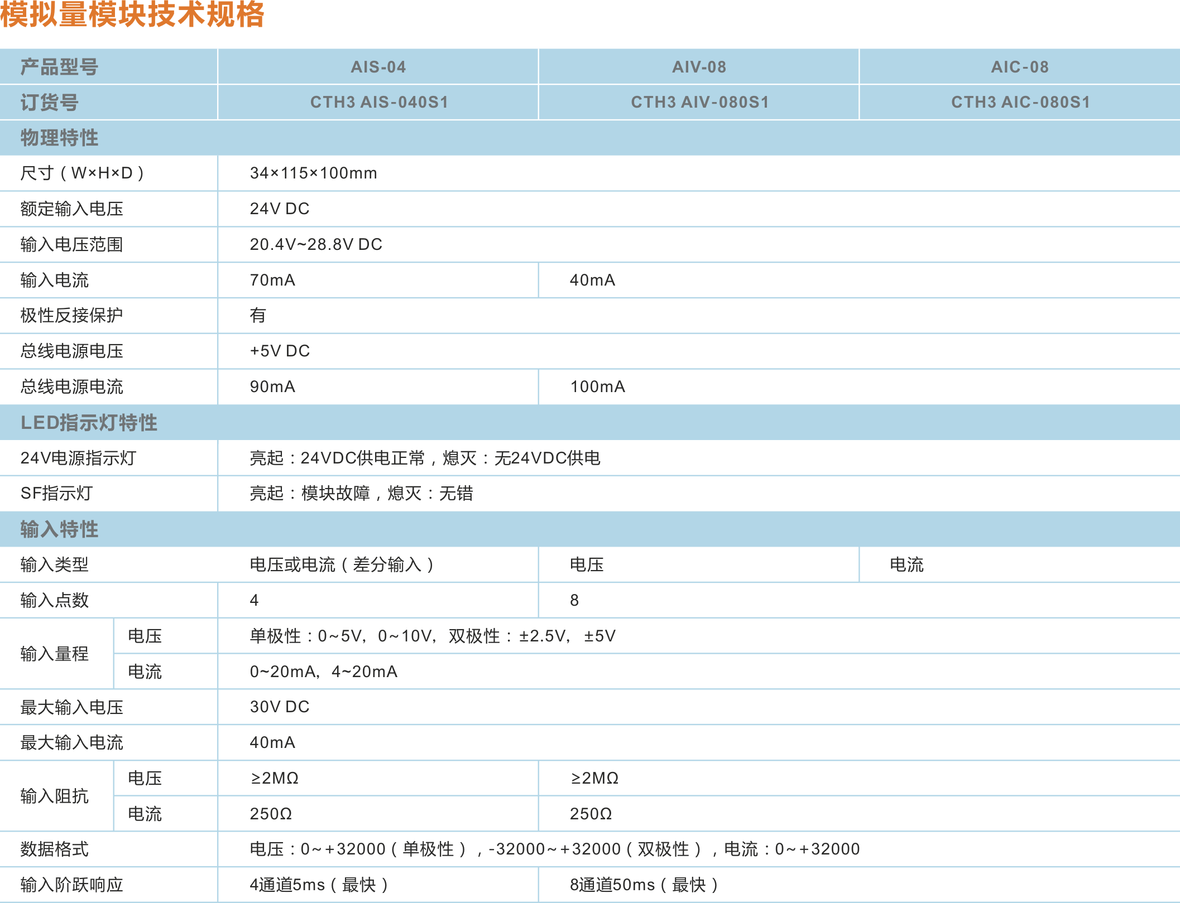Viewport: 1180px width, 903px height.
Task: Click the 输入特性 section header
Action: click(59, 529)
